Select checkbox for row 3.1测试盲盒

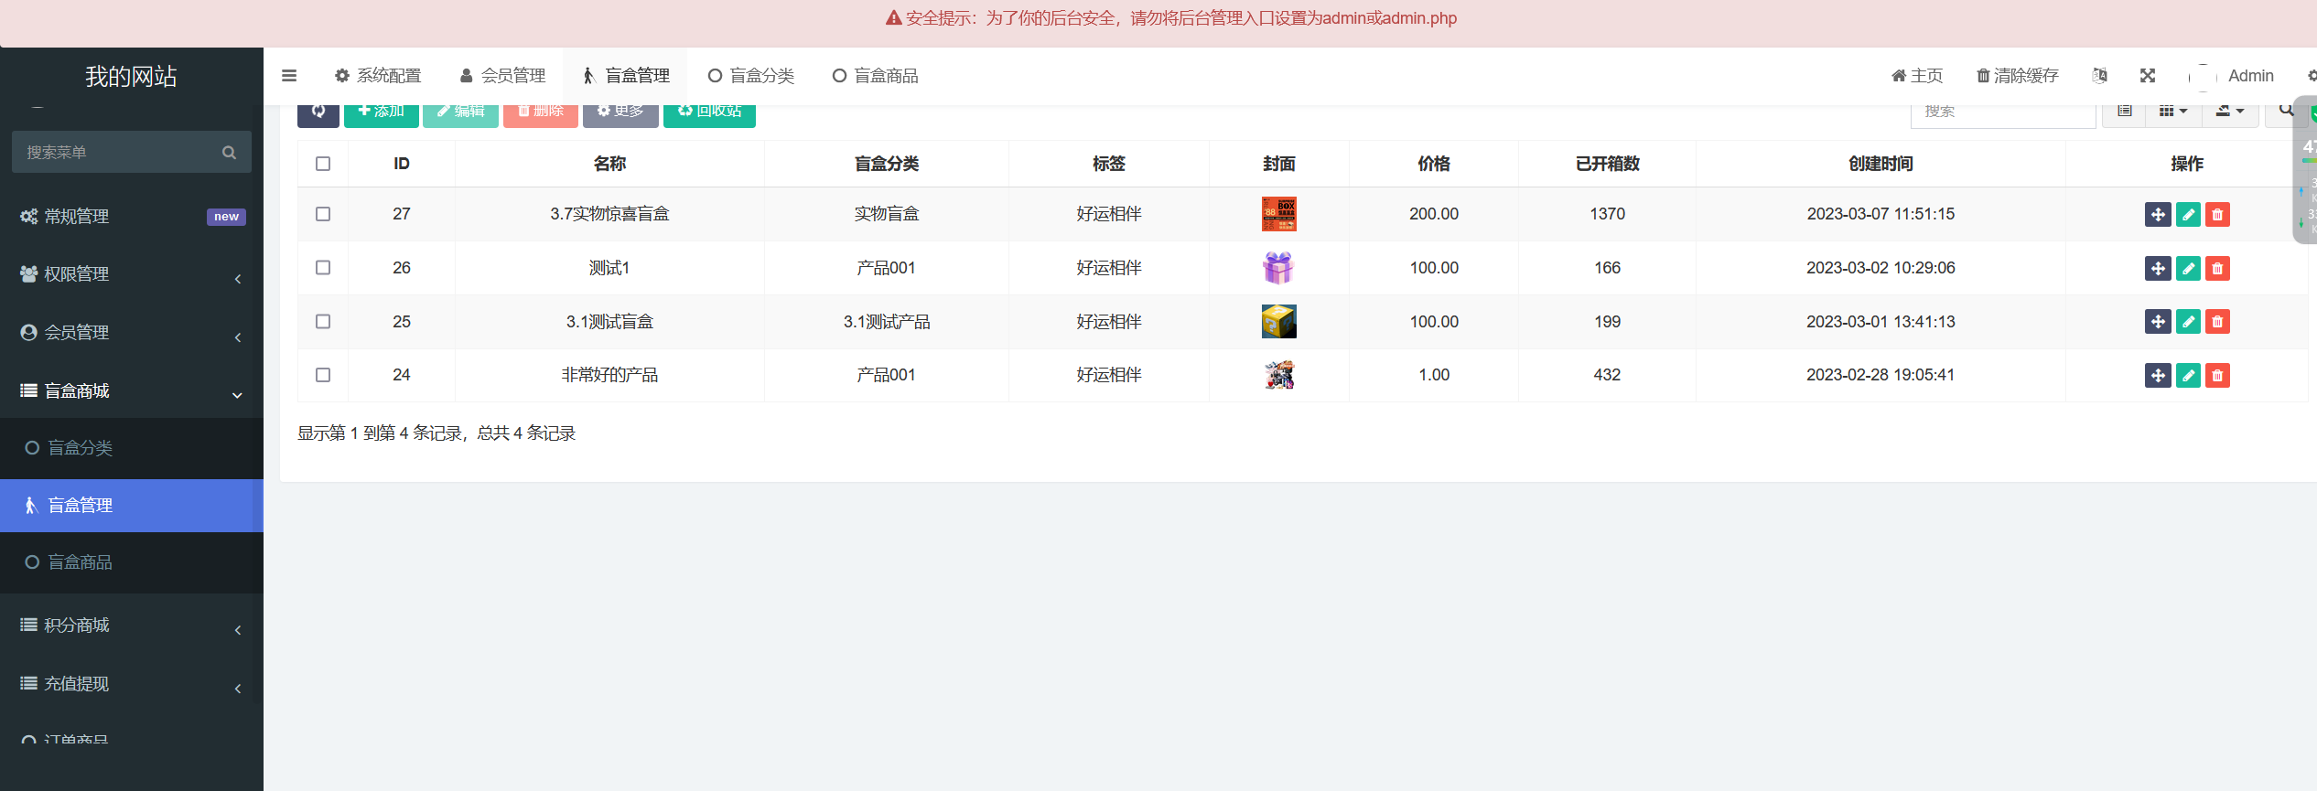point(323,322)
